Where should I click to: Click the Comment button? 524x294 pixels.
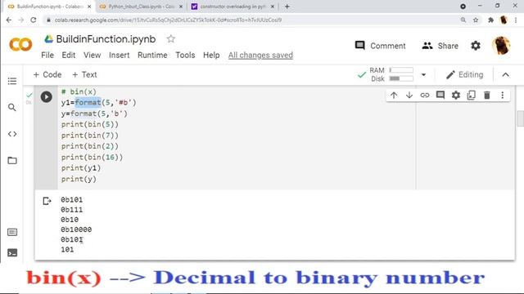tap(380, 46)
